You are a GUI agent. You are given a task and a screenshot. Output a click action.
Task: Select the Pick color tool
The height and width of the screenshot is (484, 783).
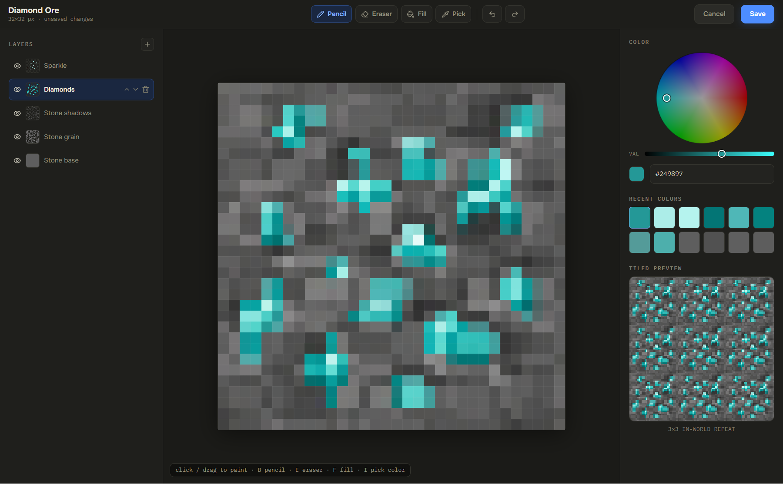[453, 14]
